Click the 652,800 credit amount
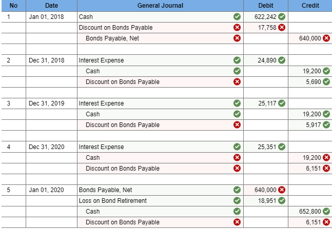This screenshot has height=230, width=332. (310, 212)
